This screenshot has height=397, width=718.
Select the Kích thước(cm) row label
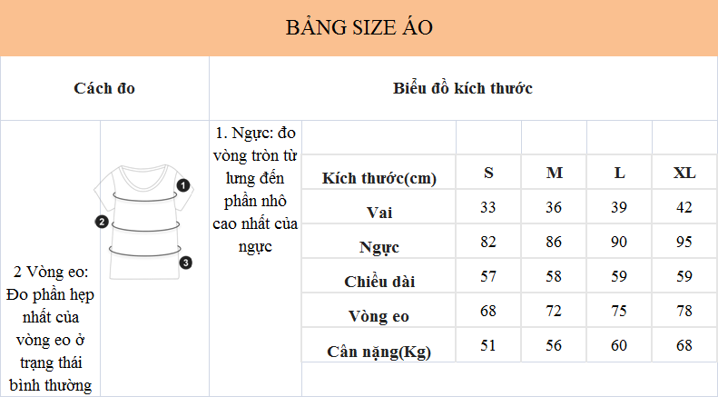coord(379,178)
